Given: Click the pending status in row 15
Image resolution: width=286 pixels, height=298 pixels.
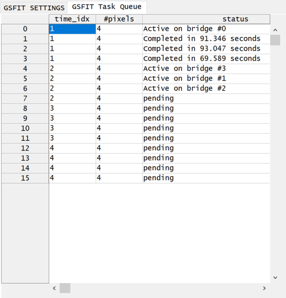Looking at the screenshot, I should coord(206,178).
